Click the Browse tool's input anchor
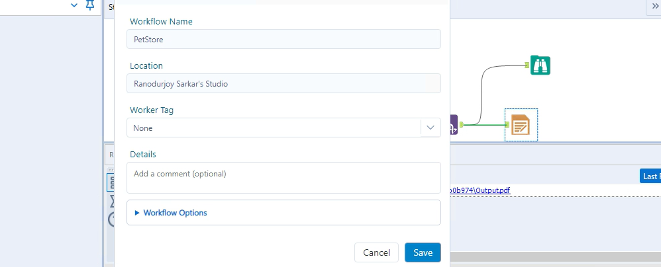The image size is (661, 267). (527, 65)
